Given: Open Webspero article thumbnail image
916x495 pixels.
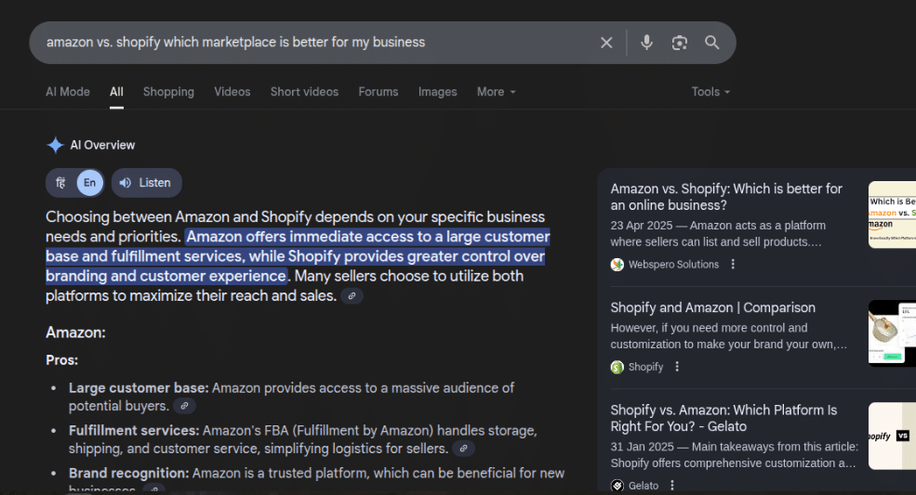Looking at the screenshot, I should point(892,215).
